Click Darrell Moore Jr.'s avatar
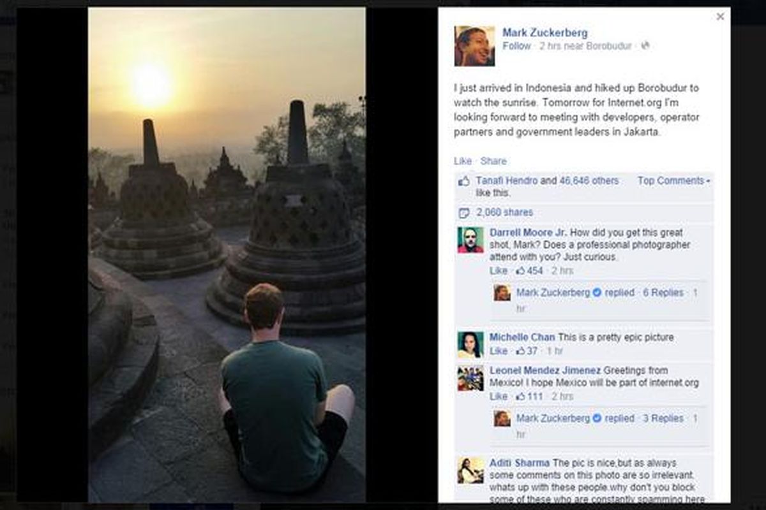Image resolution: width=766 pixels, height=510 pixels. coord(470,240)
